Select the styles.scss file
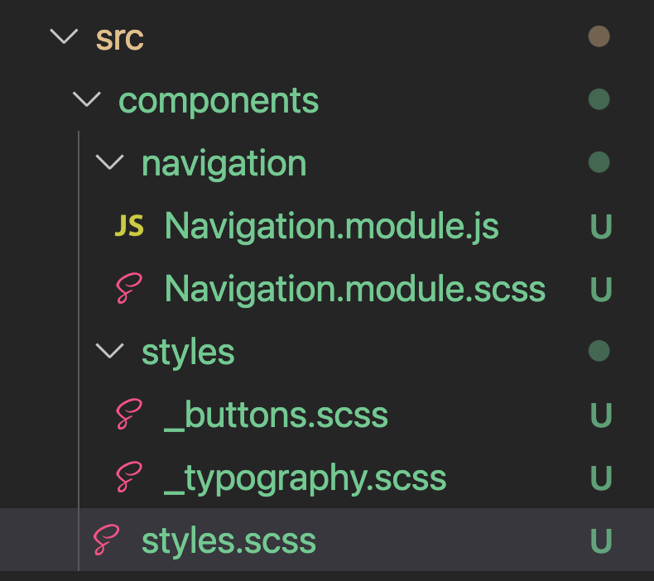Screen dimensions: 654x581 coord(228,541)
